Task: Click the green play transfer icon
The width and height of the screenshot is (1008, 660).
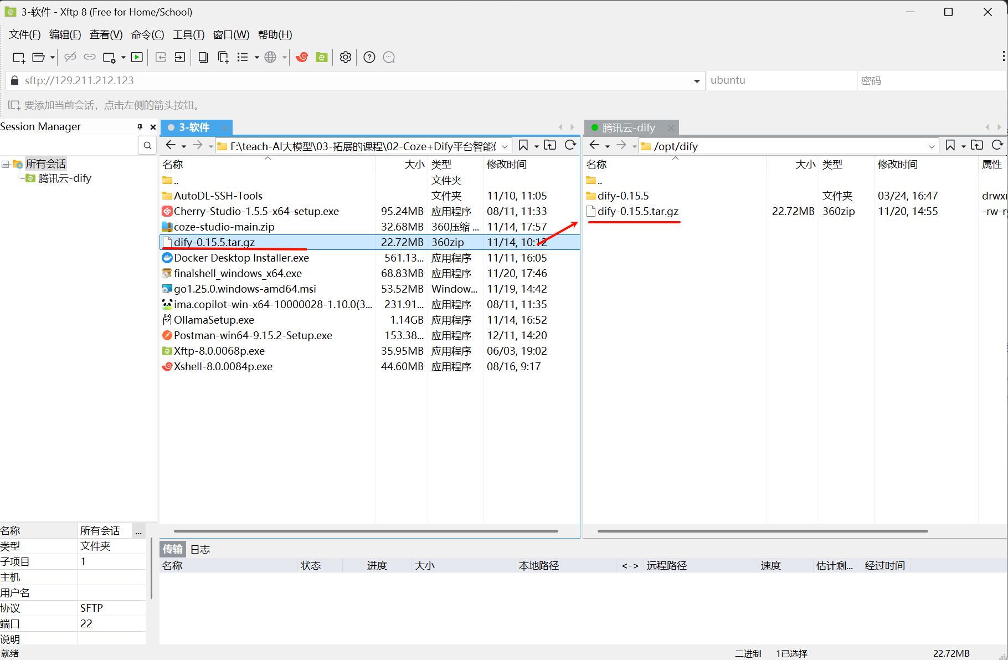Action: (x=137, y=57)
